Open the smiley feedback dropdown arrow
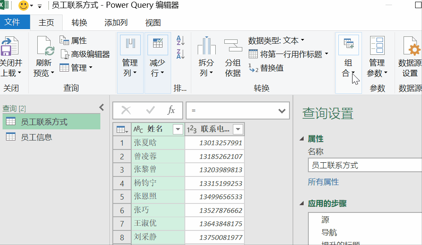Image resolution: width=422 pixels, height=245 pixels. (x=31, y=6)
